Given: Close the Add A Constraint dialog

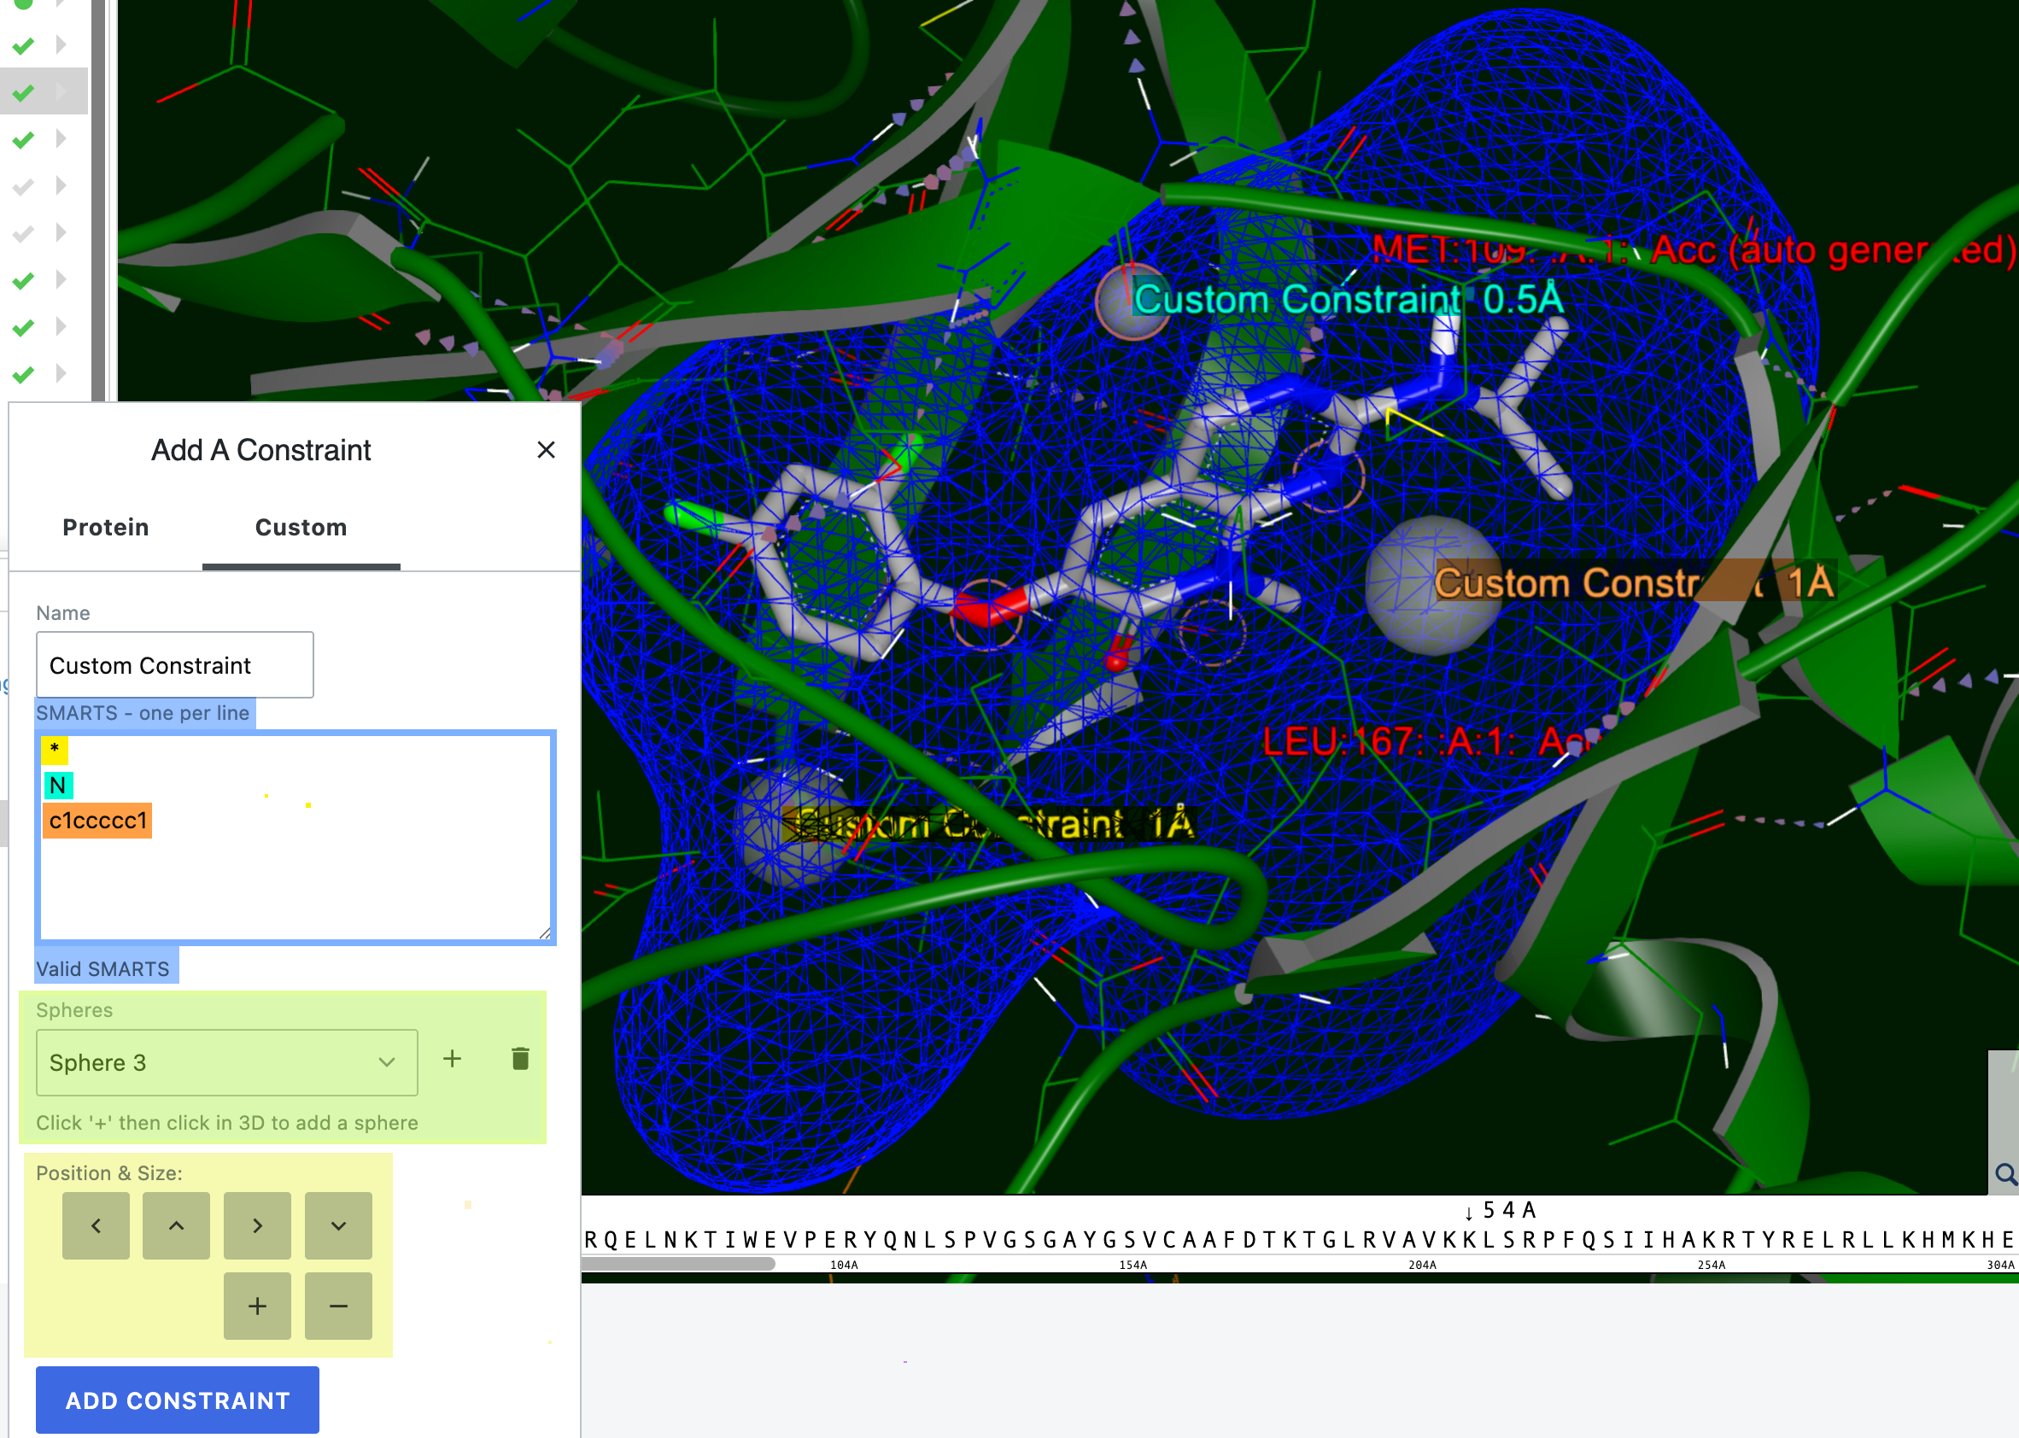Looking at the screenshot, I should point(546,450).
